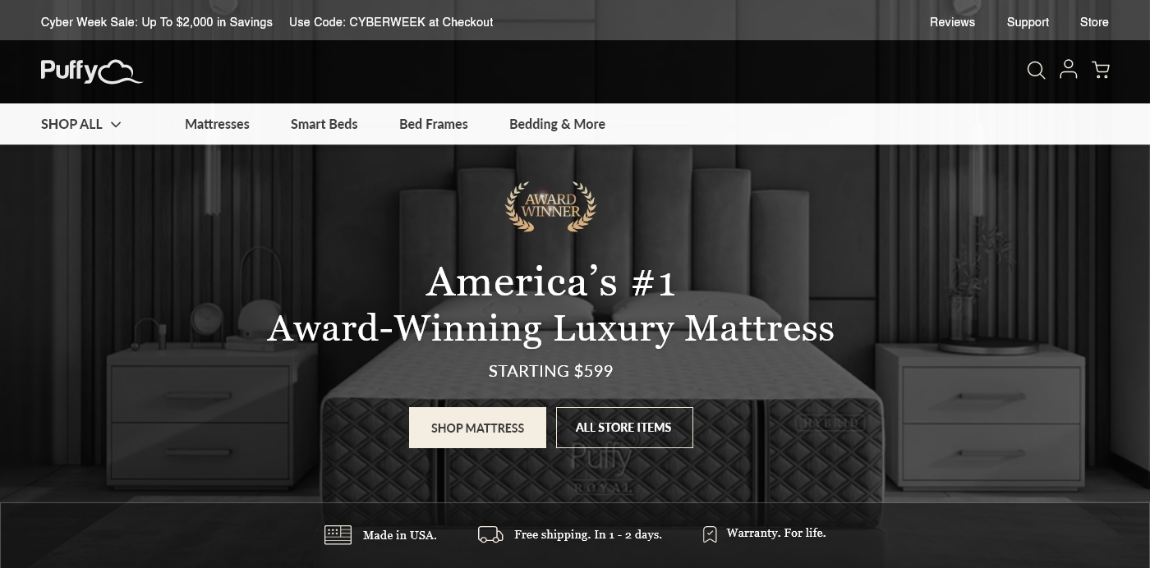Click the free shipping truck icon
This screenshot has width=1150, height=568.
click(x=490, y=535)
